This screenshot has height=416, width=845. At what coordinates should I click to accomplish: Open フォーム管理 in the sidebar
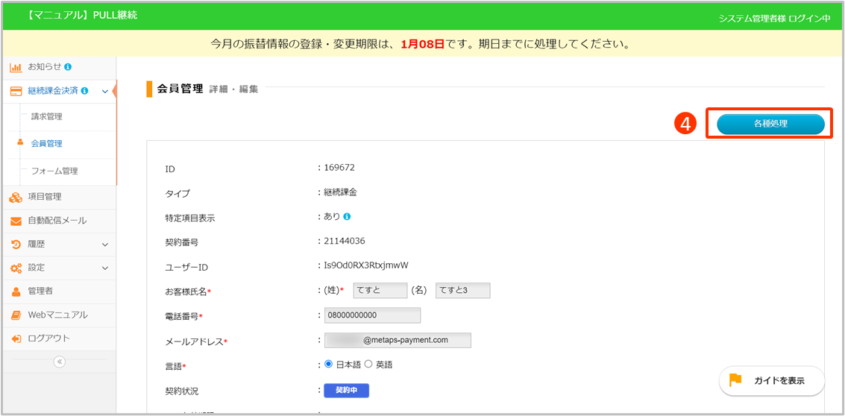[x=54, y=171]
